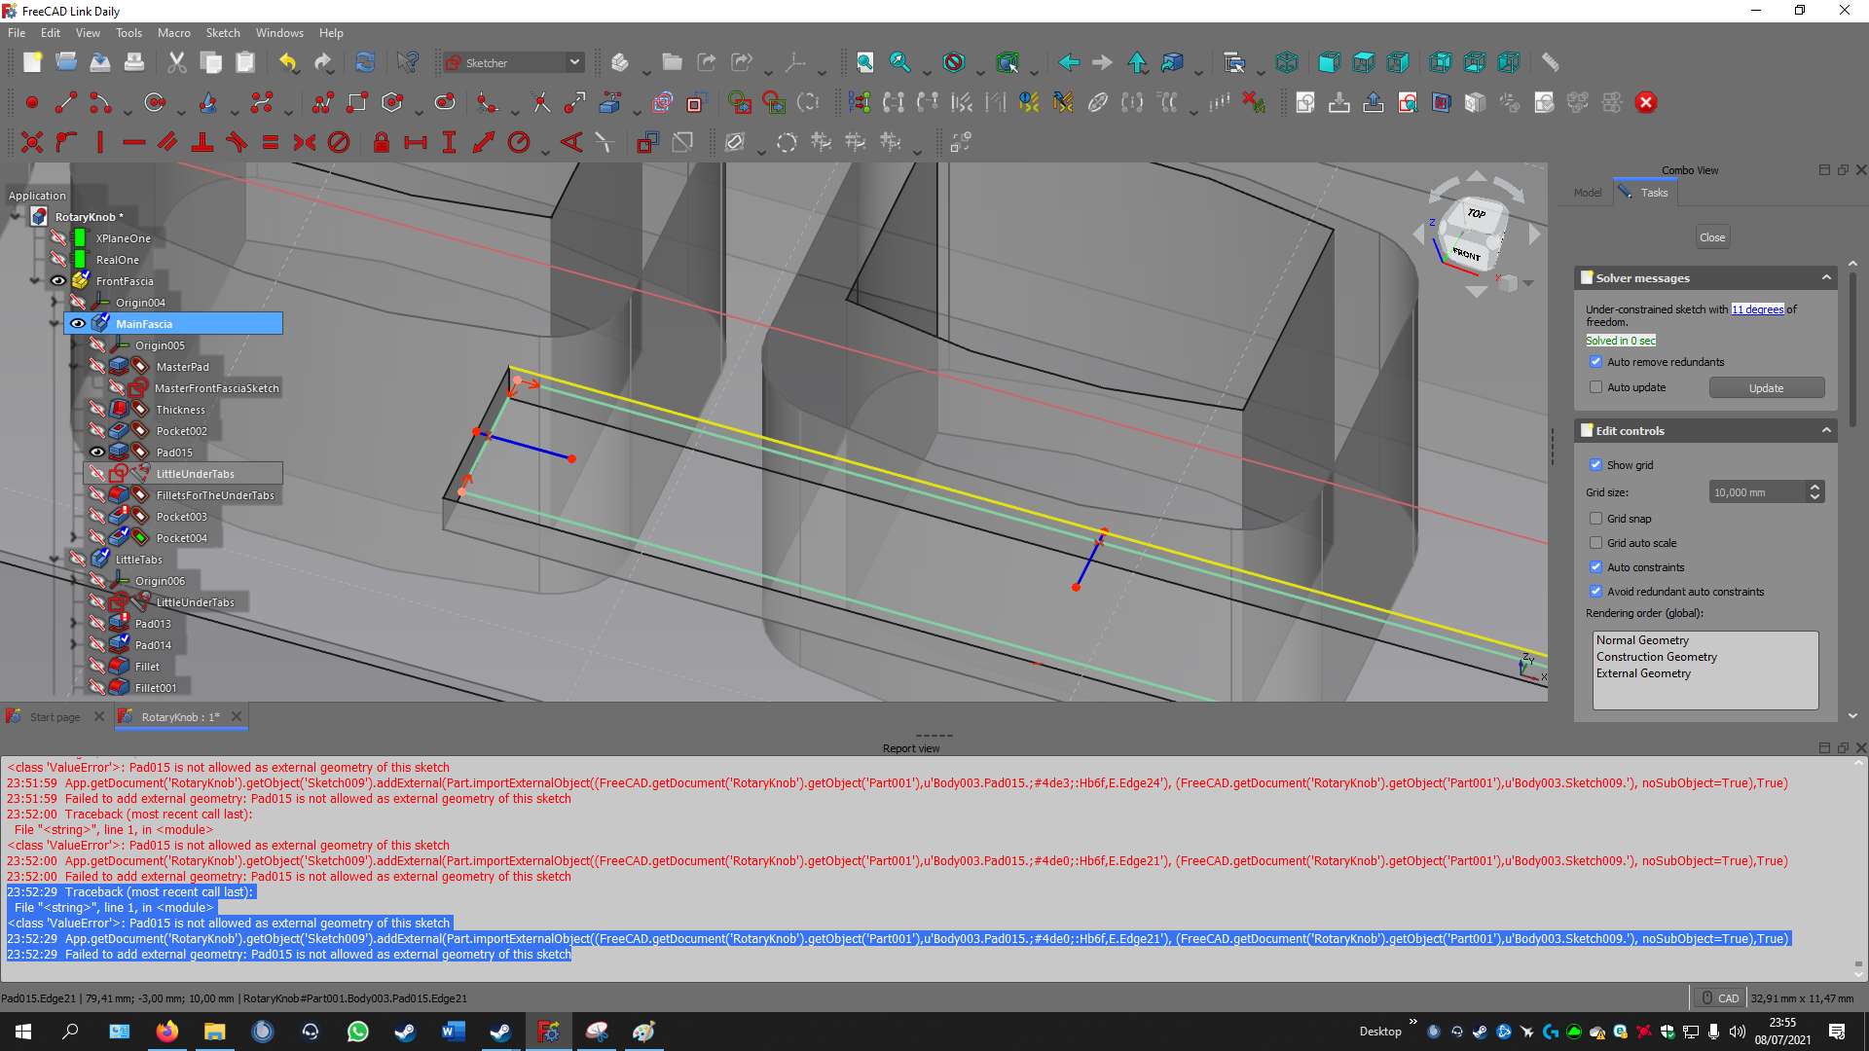Apply the symmetric constraint
Screen dimensions: 1869x1051
pyautogui.click(x=305, y=142)
